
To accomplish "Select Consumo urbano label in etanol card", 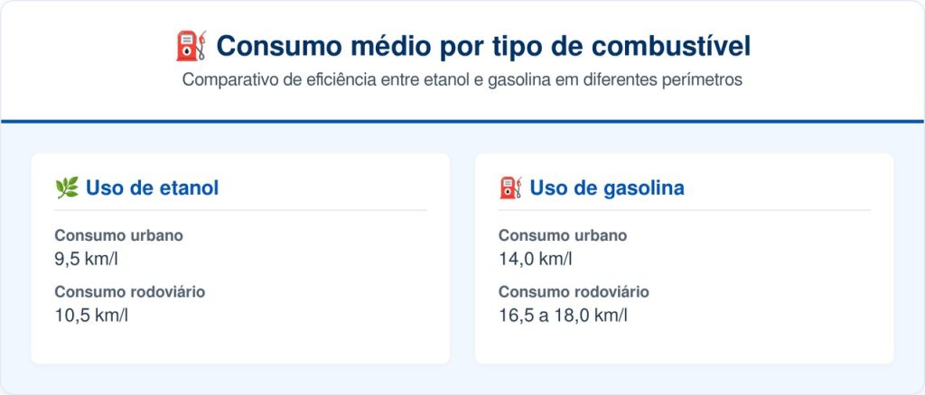I will coord(118,235).
